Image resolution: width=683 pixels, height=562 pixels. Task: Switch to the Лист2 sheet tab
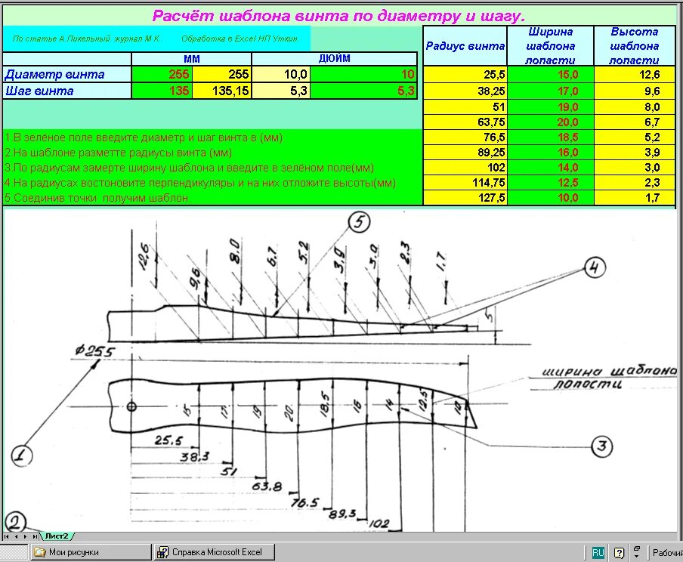(x=57, y=536)
